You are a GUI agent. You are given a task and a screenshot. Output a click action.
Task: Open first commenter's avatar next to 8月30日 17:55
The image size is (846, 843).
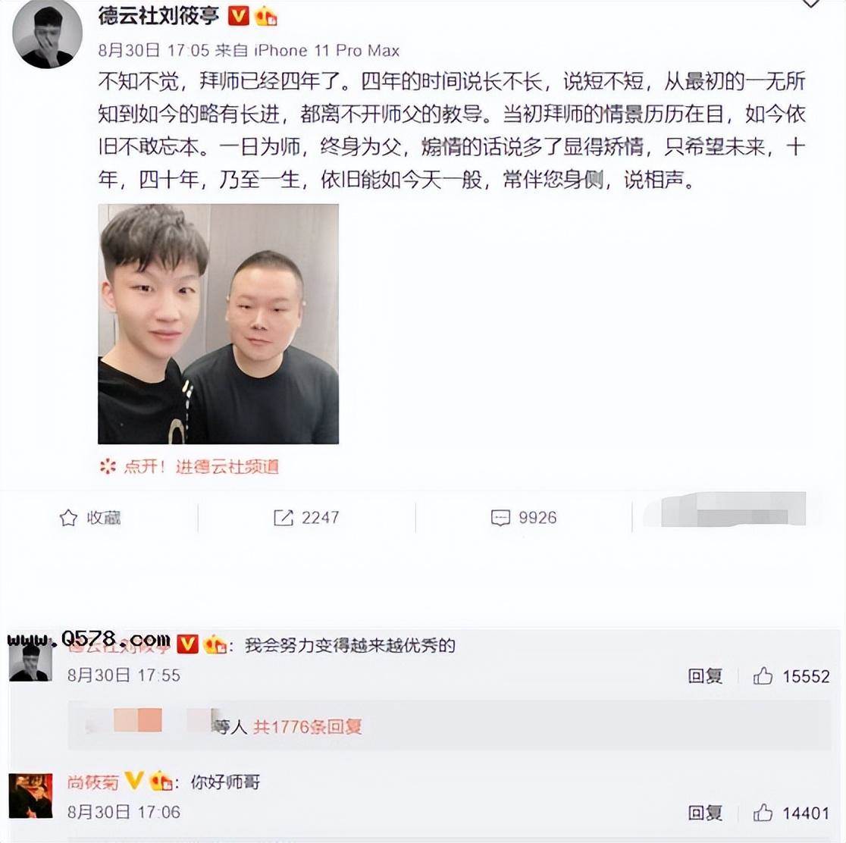31,660
